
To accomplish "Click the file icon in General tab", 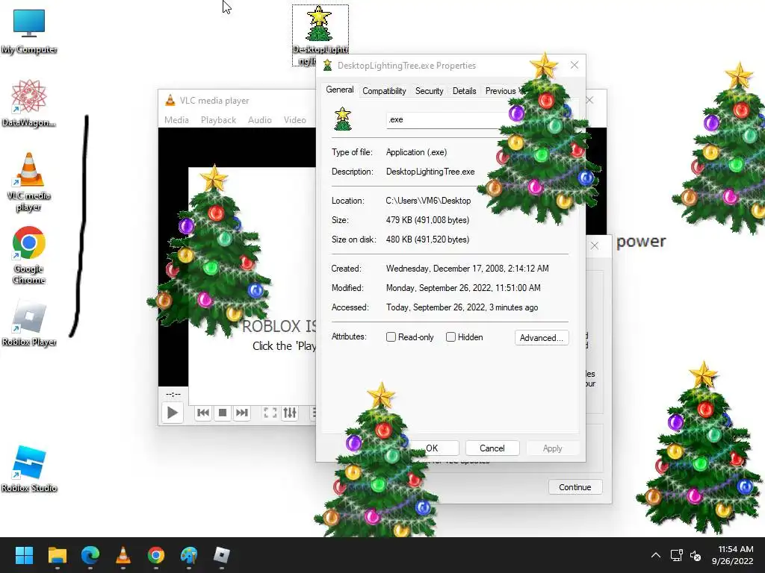I will (342, 119).
